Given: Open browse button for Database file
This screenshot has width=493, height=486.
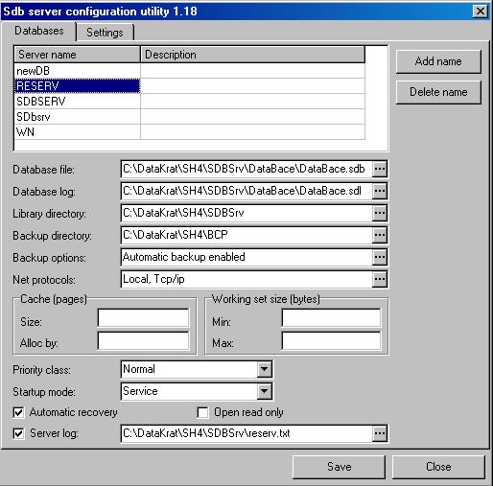Looking at the screenshot, I should click(380, 169).
